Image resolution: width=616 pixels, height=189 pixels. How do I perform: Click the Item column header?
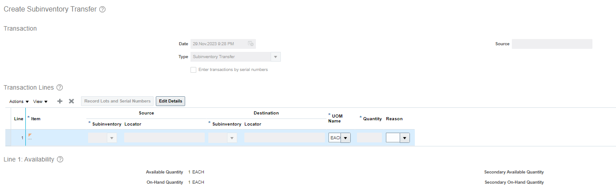coord(36,119)
